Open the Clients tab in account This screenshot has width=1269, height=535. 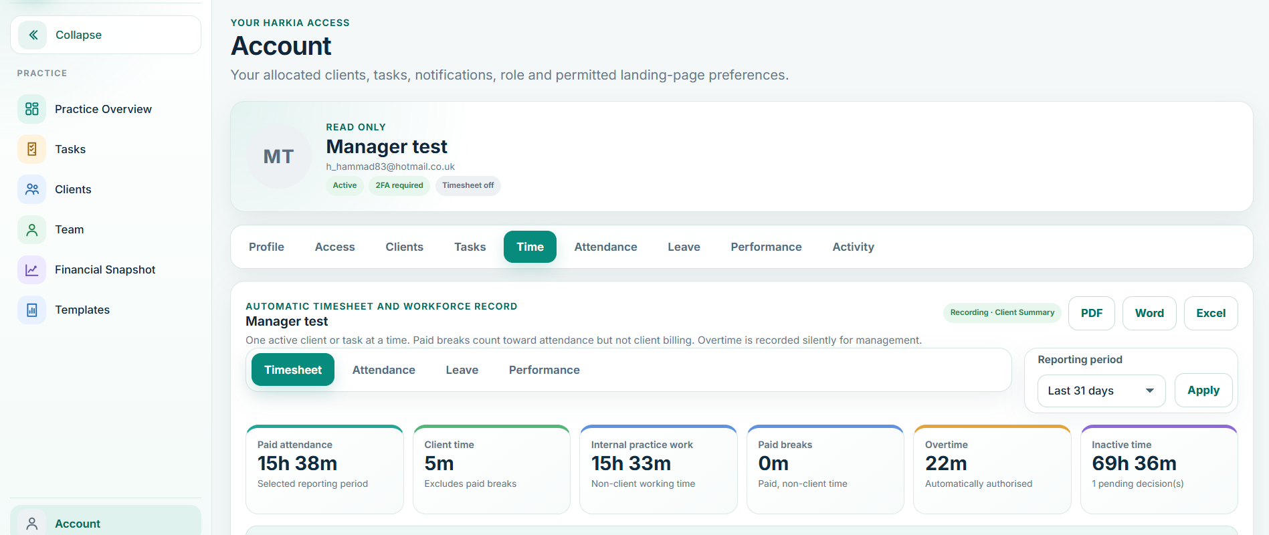click(x=404, y=247)
